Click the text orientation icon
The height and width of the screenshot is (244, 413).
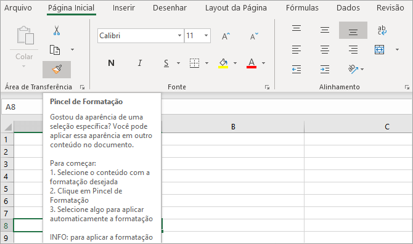353,69
